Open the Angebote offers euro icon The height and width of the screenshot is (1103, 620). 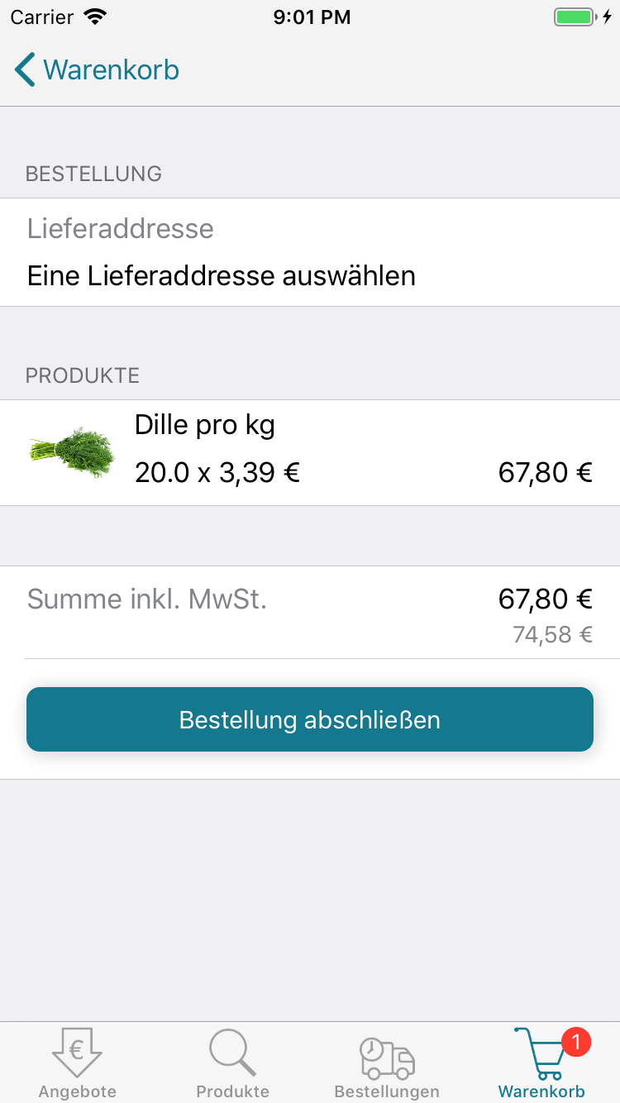coord(77,1052)
